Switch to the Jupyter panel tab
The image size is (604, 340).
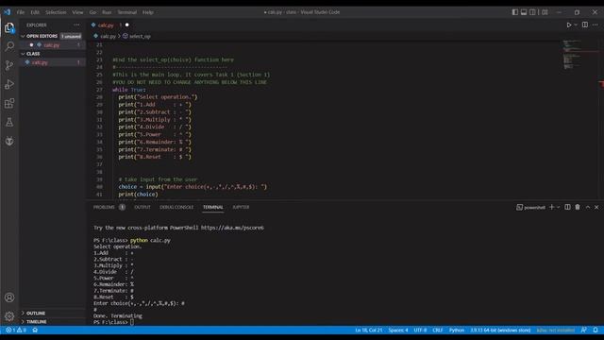click(x=241, y=207)
